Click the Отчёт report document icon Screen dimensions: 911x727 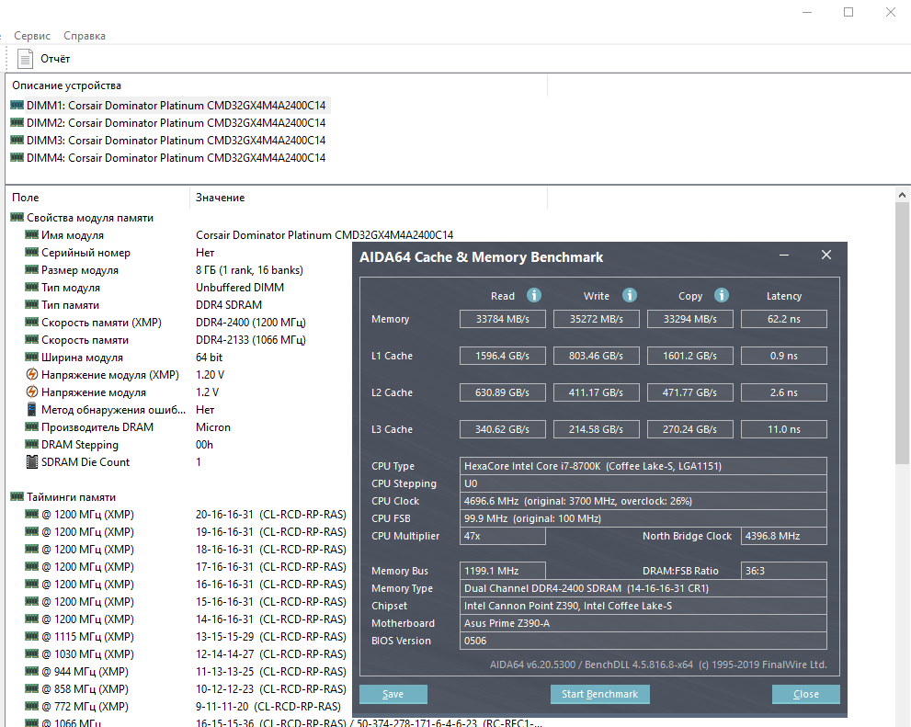pyautogui.click(x=25, y=59)
